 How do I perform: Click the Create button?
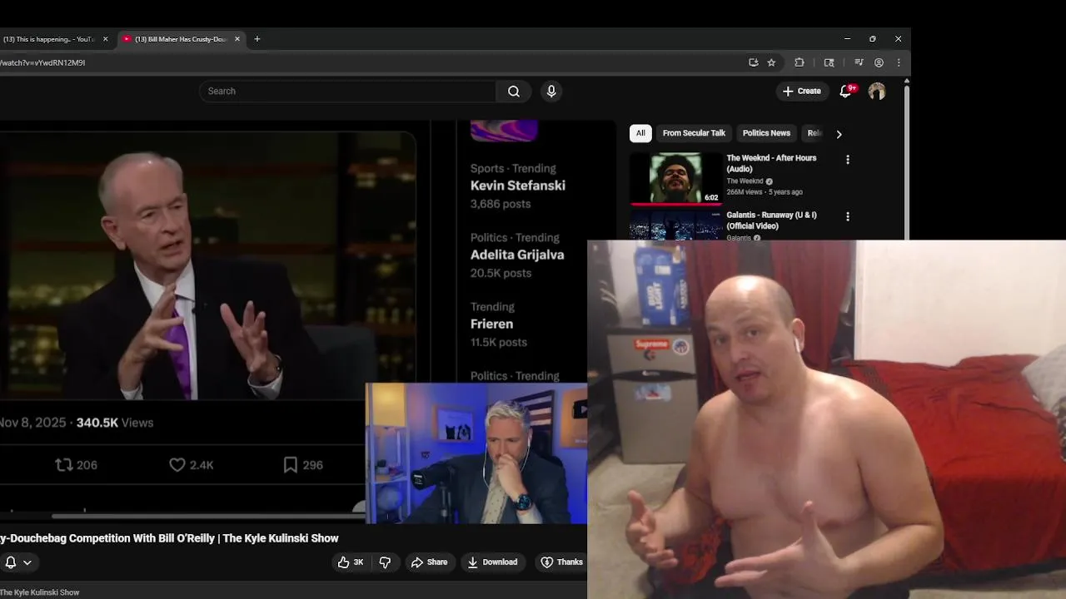point(802,92)
